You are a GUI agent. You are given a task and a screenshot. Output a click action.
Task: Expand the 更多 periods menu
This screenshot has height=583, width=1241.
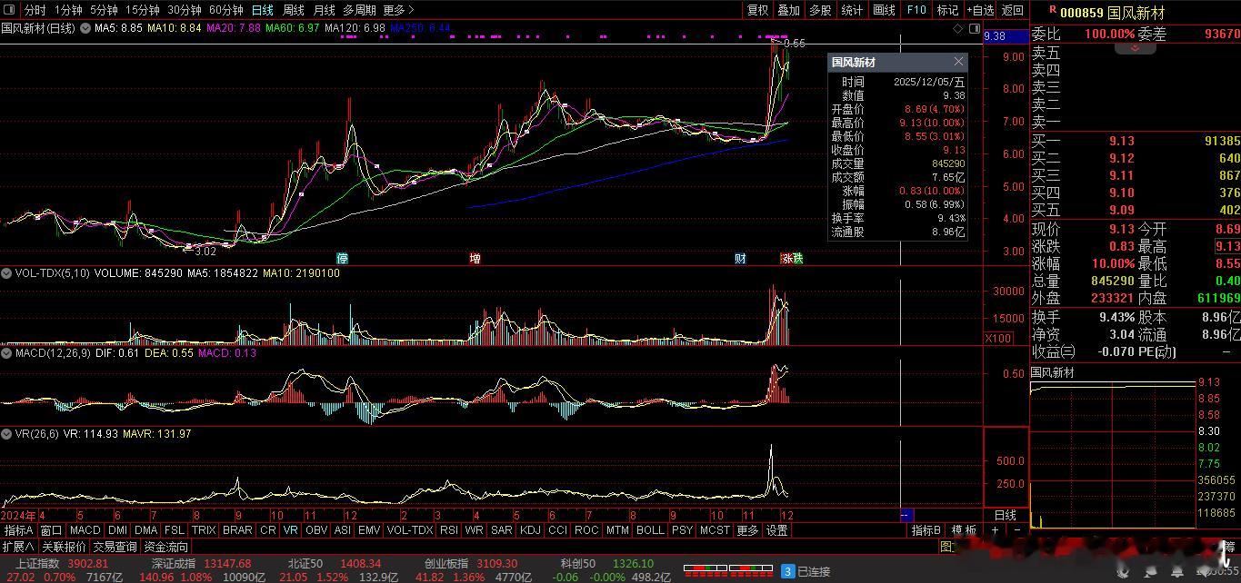coord(398,10)
